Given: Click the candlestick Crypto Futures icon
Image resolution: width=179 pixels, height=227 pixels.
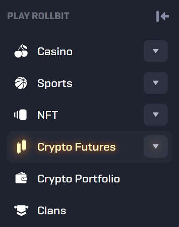Looking at the screenshot, I should click(x=22, y=146).
